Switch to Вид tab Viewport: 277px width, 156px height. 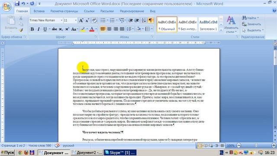tap(153, 11)
